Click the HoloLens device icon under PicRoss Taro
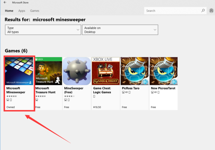 click(127, 92)
